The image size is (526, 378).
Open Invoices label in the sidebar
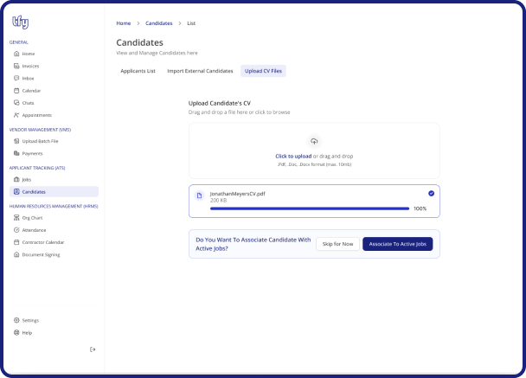click(30, 66)
